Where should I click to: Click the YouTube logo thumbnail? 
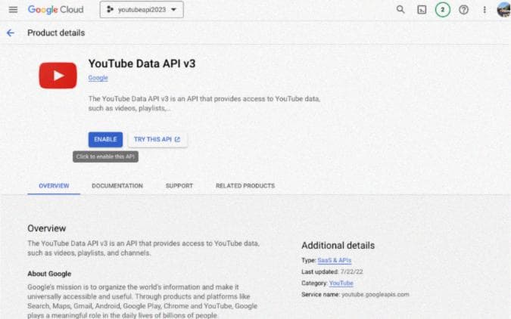[58, 75]
